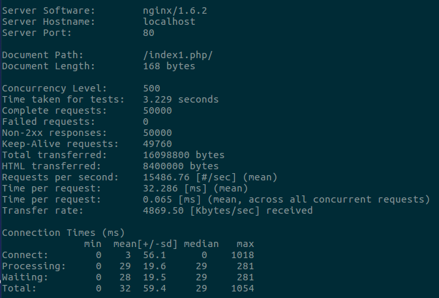Click the HTML transferred 8400000 bytes
The height and width of the screenshot is (298, 439).
[x=181, y=166]
